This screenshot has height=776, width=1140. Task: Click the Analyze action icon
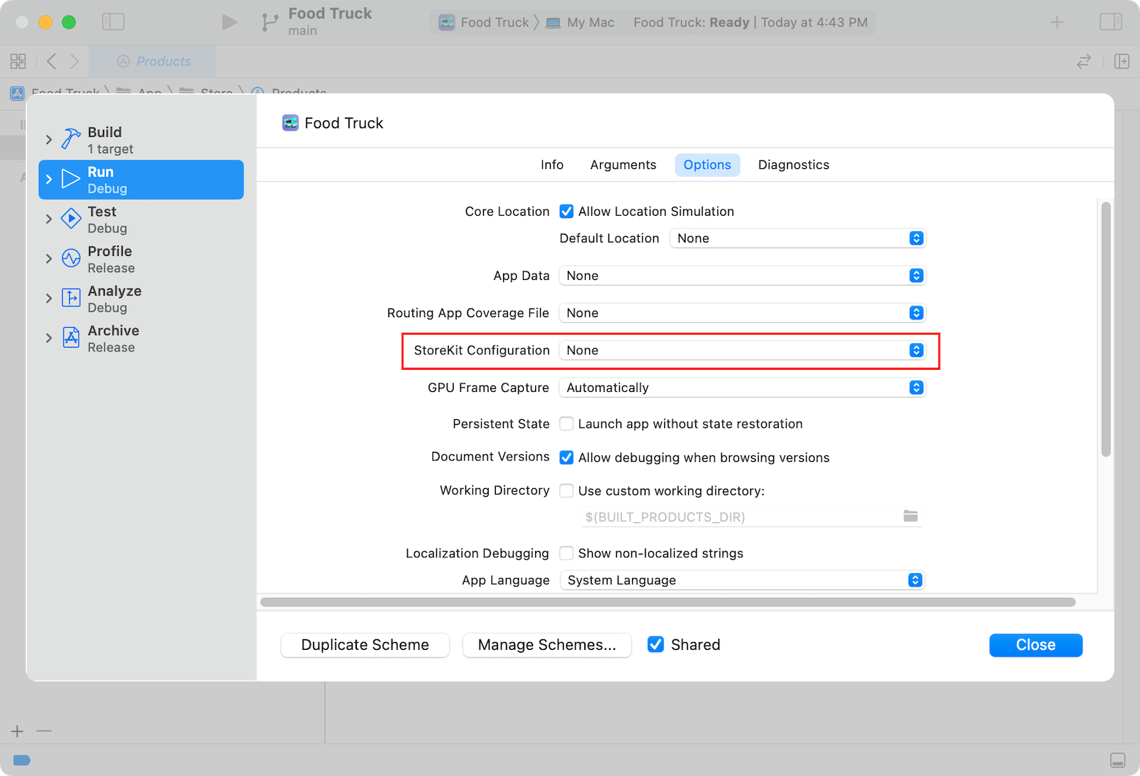[71, 298]
